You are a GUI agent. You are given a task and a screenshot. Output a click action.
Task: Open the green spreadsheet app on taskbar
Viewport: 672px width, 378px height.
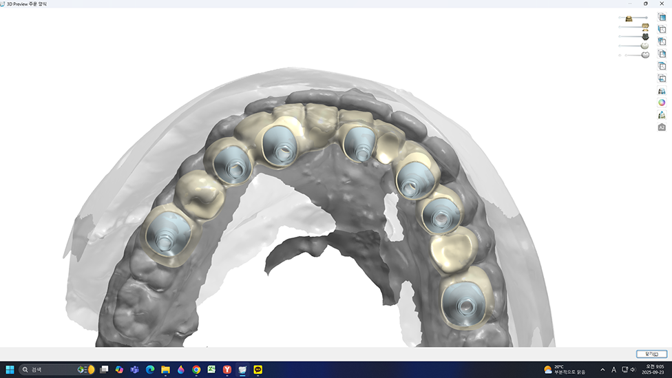click(x=211, y=370)
